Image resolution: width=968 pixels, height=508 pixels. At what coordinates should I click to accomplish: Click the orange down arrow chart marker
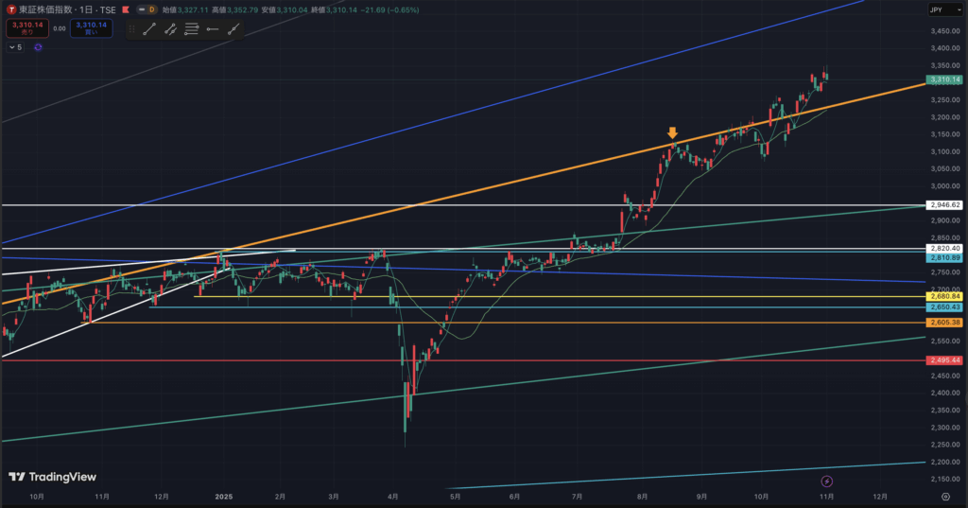tap(672, 133)
